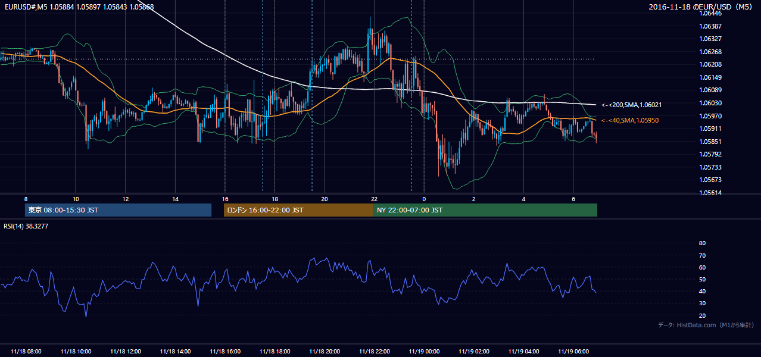761x357 pixels.
Task: Click price level 1.06208 on axis
Action: click(710, 64)
